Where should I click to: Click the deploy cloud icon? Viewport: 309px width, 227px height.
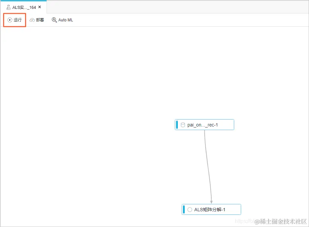32,20
